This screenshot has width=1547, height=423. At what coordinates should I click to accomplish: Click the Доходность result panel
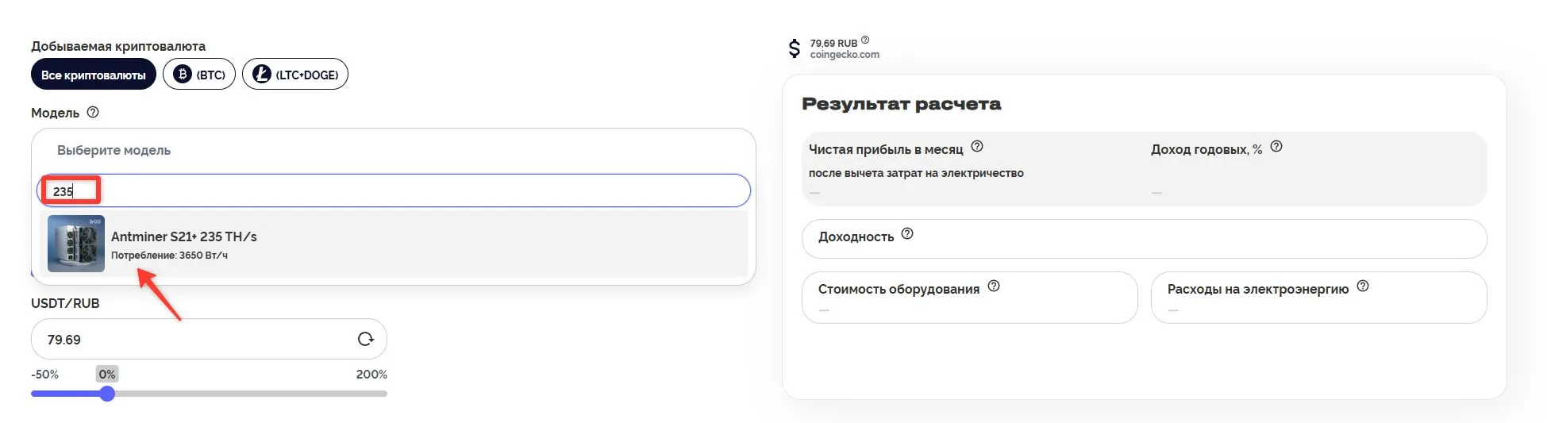coord(1143,239)
